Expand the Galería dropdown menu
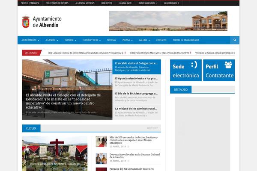Image resolution: width=257 pixels, height=171 pixels. [x=144, y=40]
